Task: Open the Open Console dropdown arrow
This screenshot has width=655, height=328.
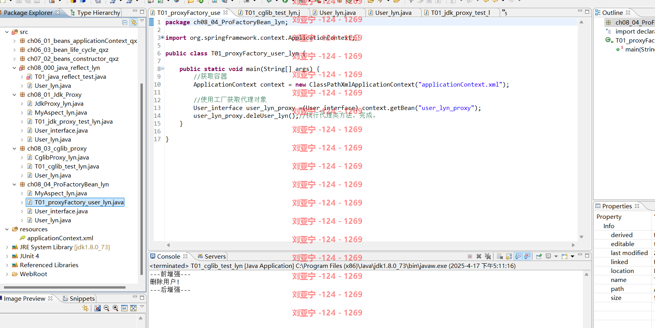Action: (572, 257)
